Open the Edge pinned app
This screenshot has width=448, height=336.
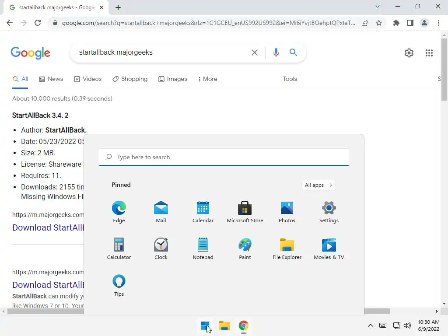tap(119, 212)
